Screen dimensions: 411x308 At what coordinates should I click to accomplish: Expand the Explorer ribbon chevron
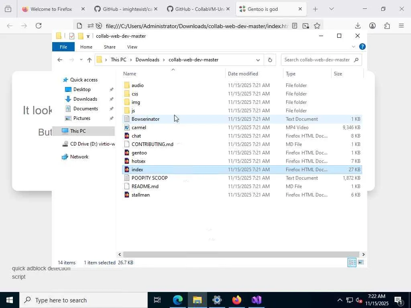pos(353,47)
